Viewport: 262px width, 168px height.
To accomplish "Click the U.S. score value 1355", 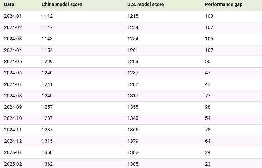I will click(x=133, y=107).
